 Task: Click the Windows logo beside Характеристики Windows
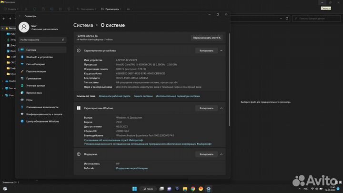[79, 108]
